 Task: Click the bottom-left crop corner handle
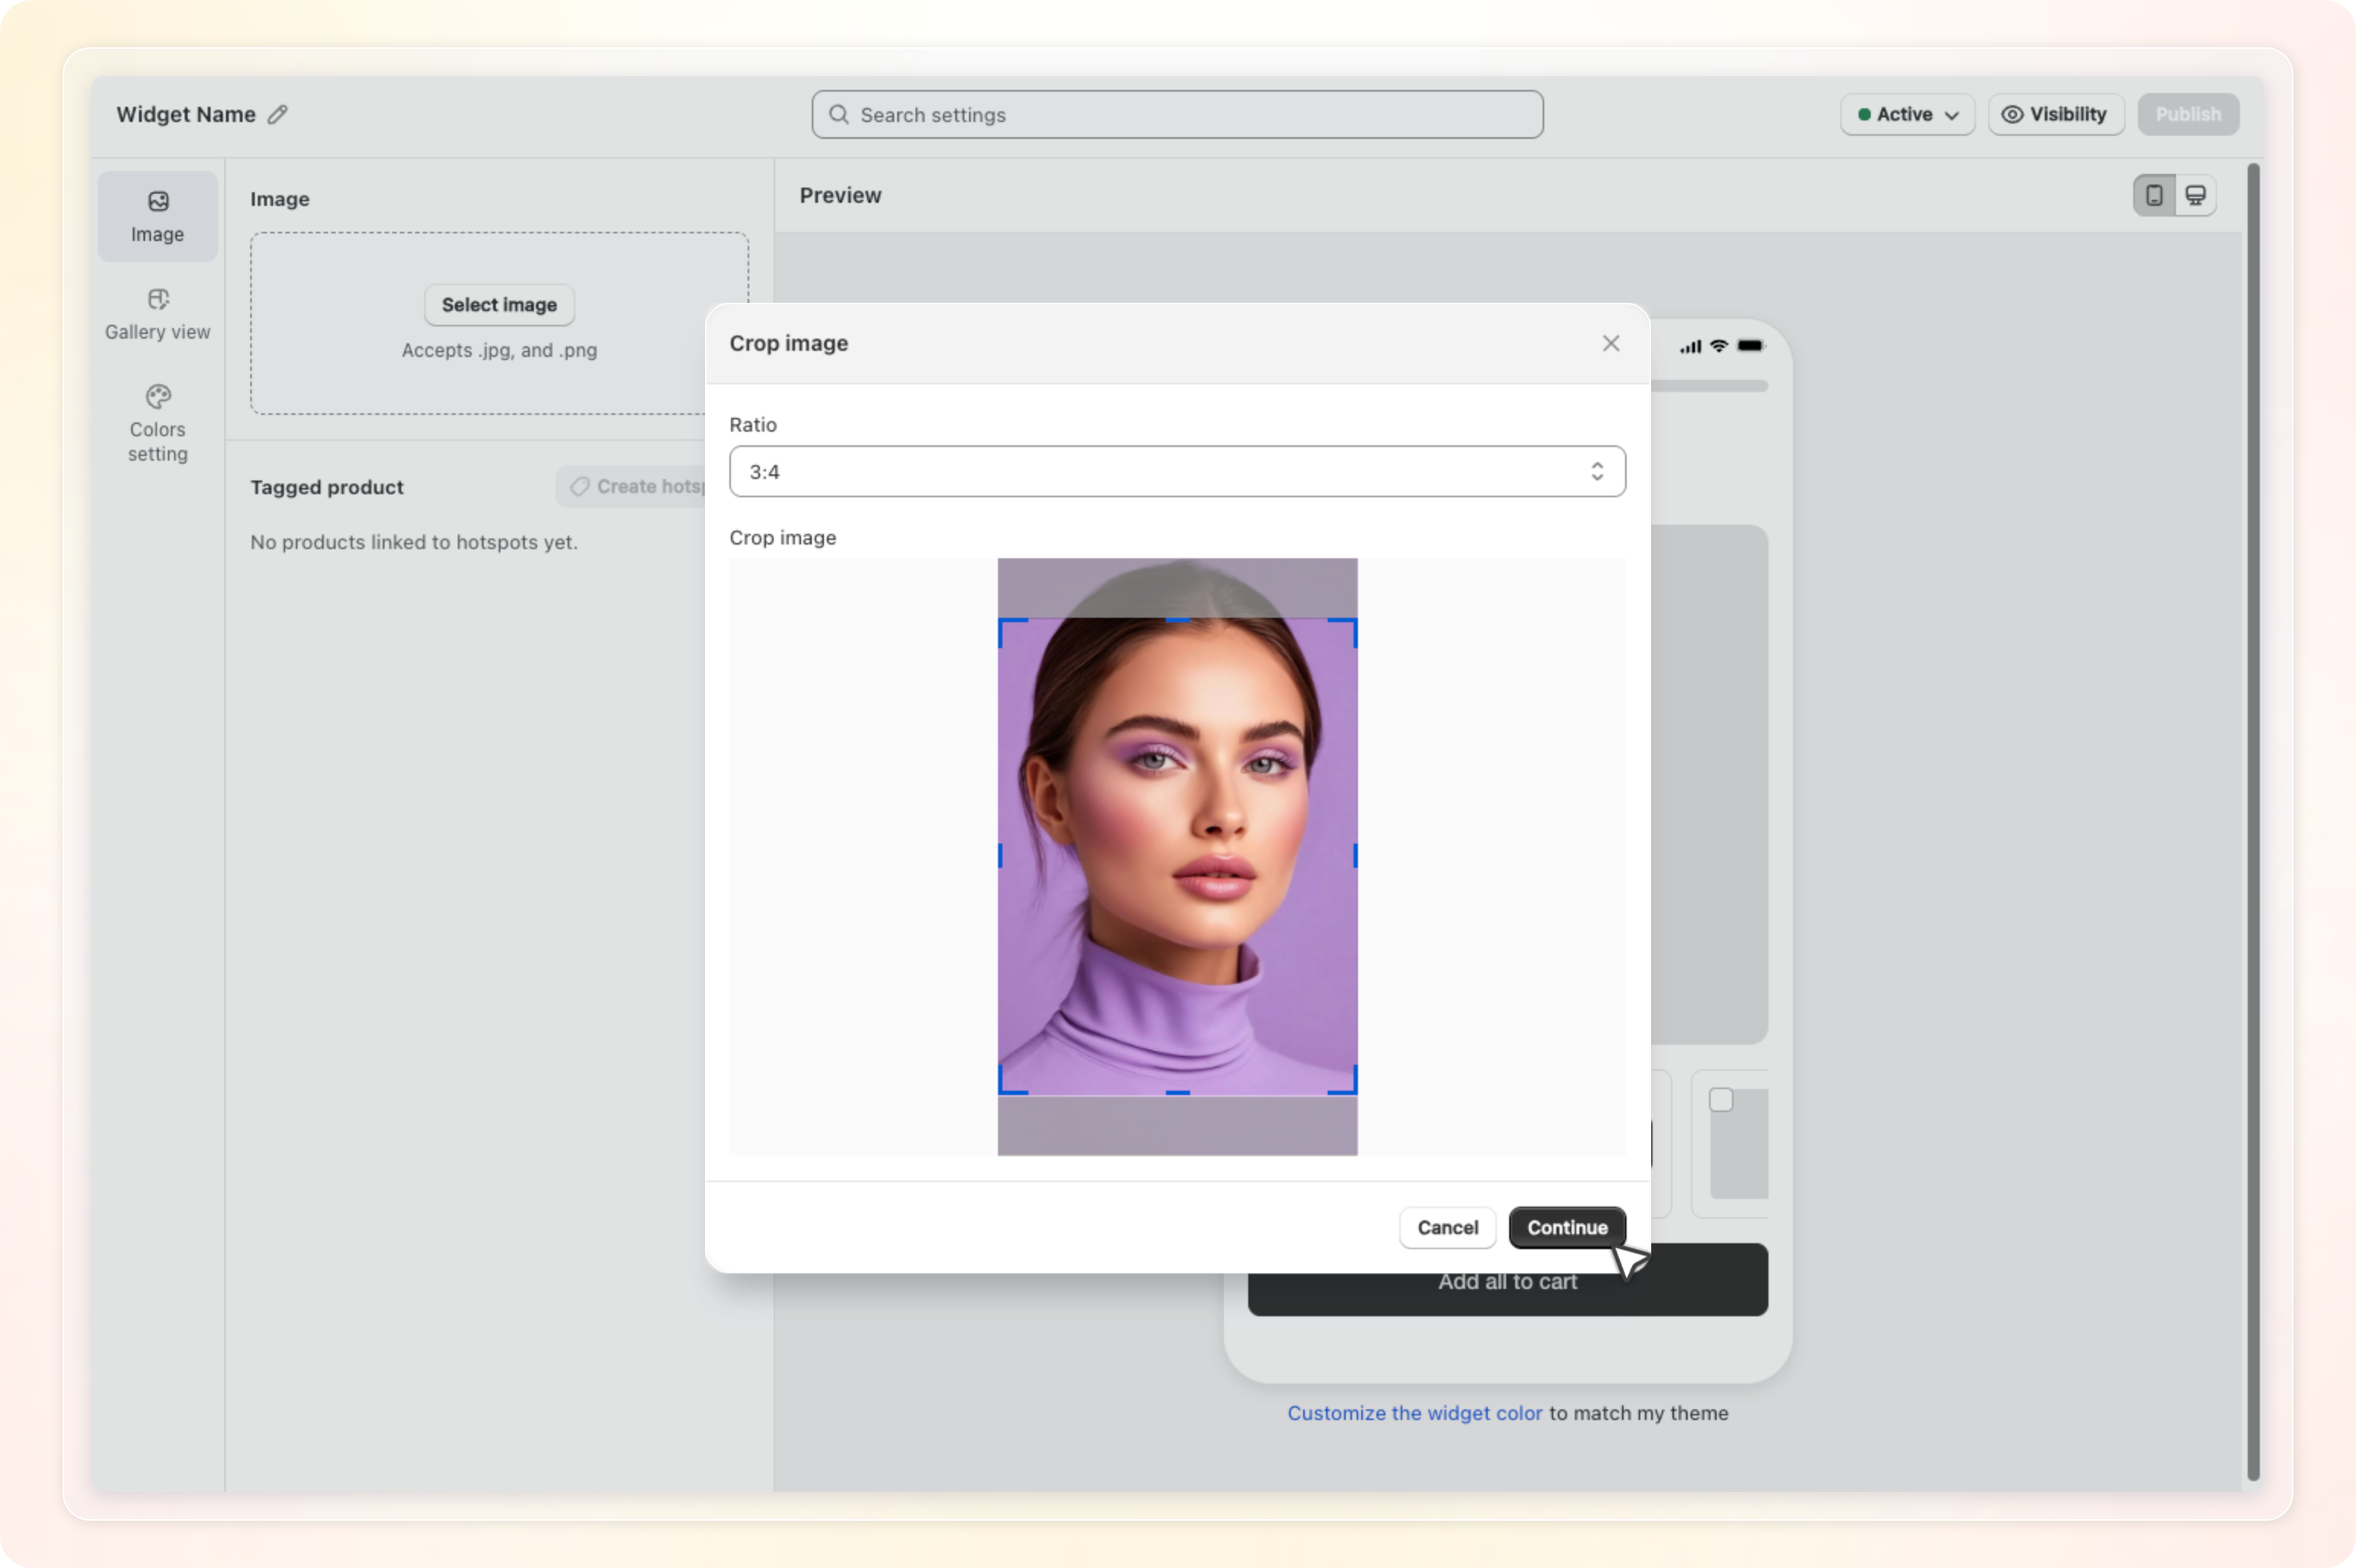click(x=1012, y=1081)
